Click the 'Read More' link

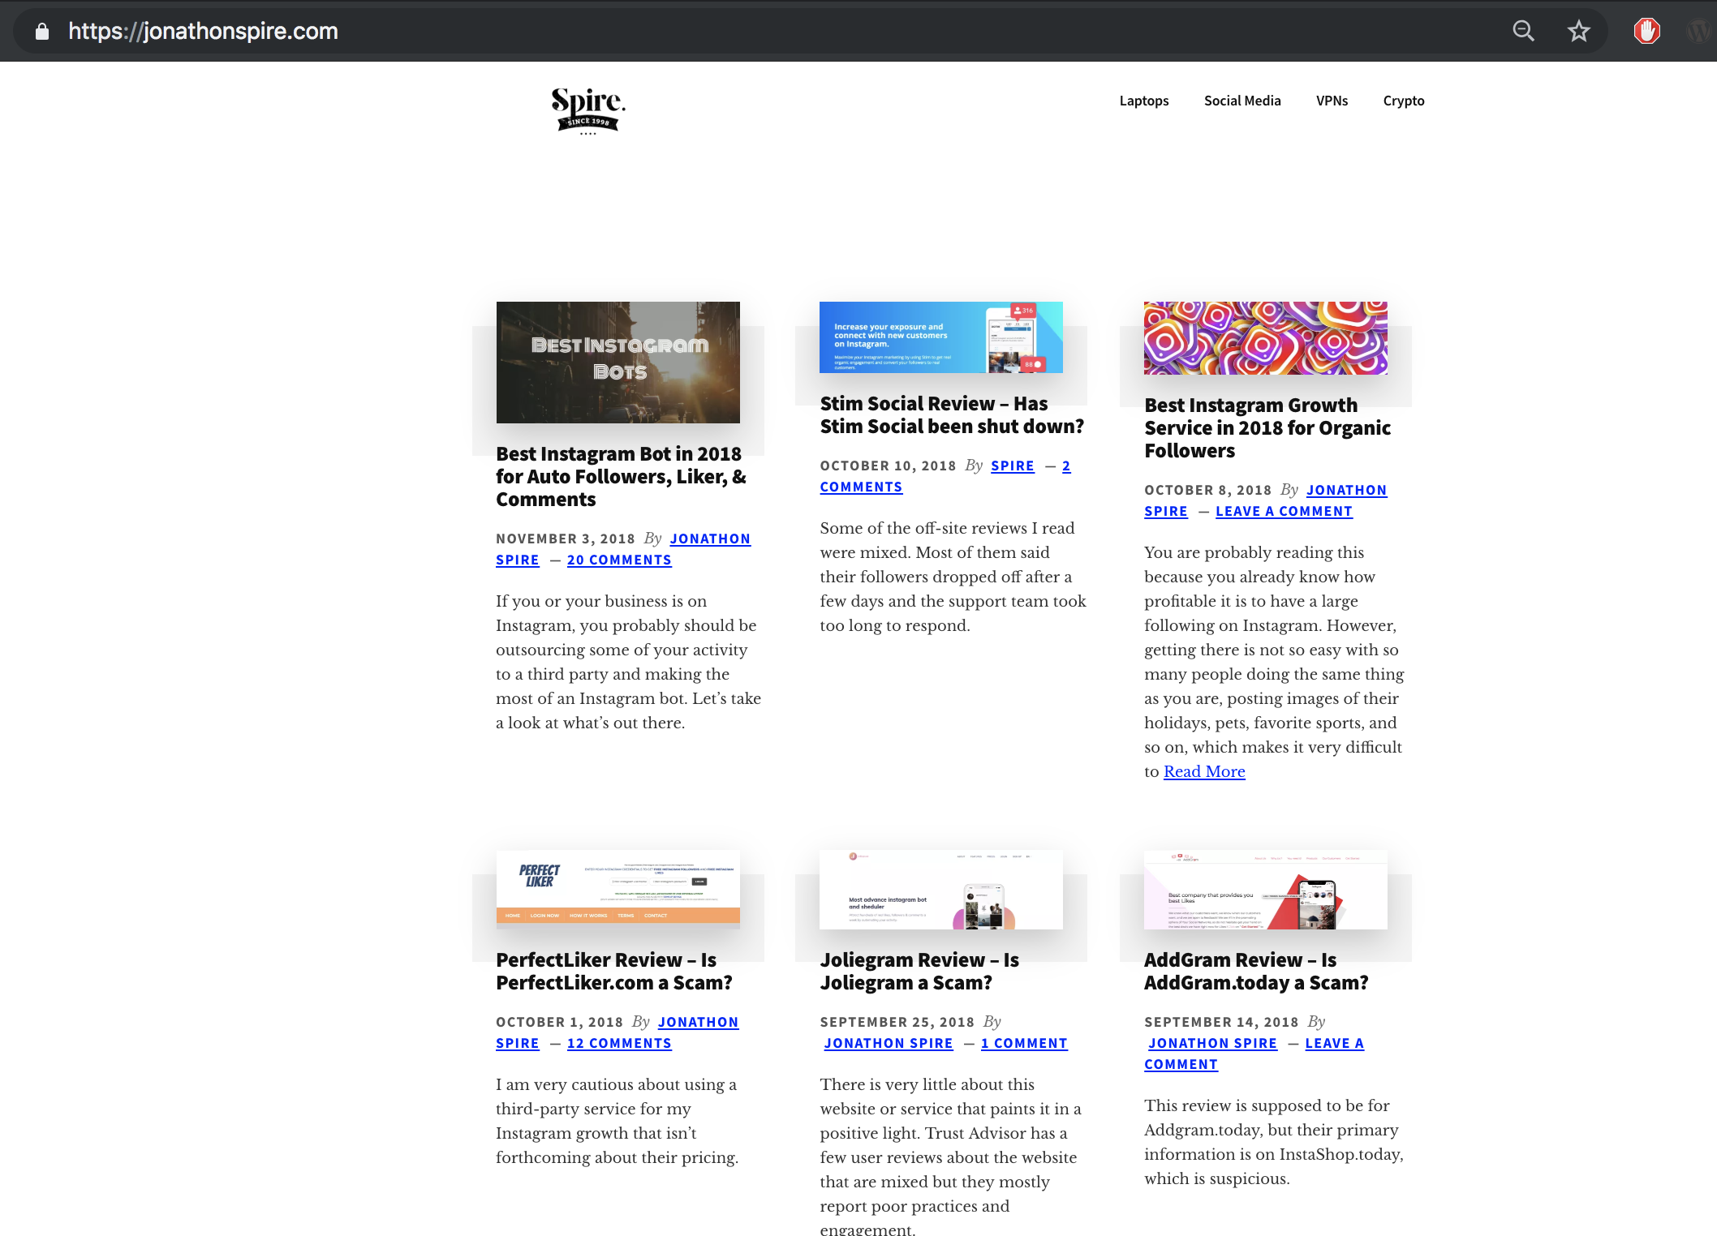(x=1204, y=771)
